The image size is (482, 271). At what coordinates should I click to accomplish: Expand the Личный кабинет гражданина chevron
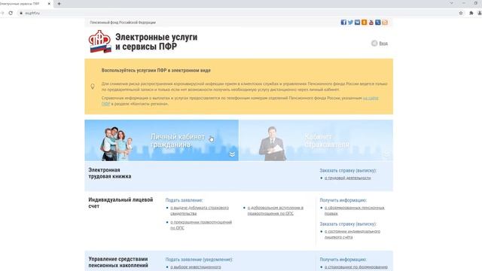click(x=232, y=154)
